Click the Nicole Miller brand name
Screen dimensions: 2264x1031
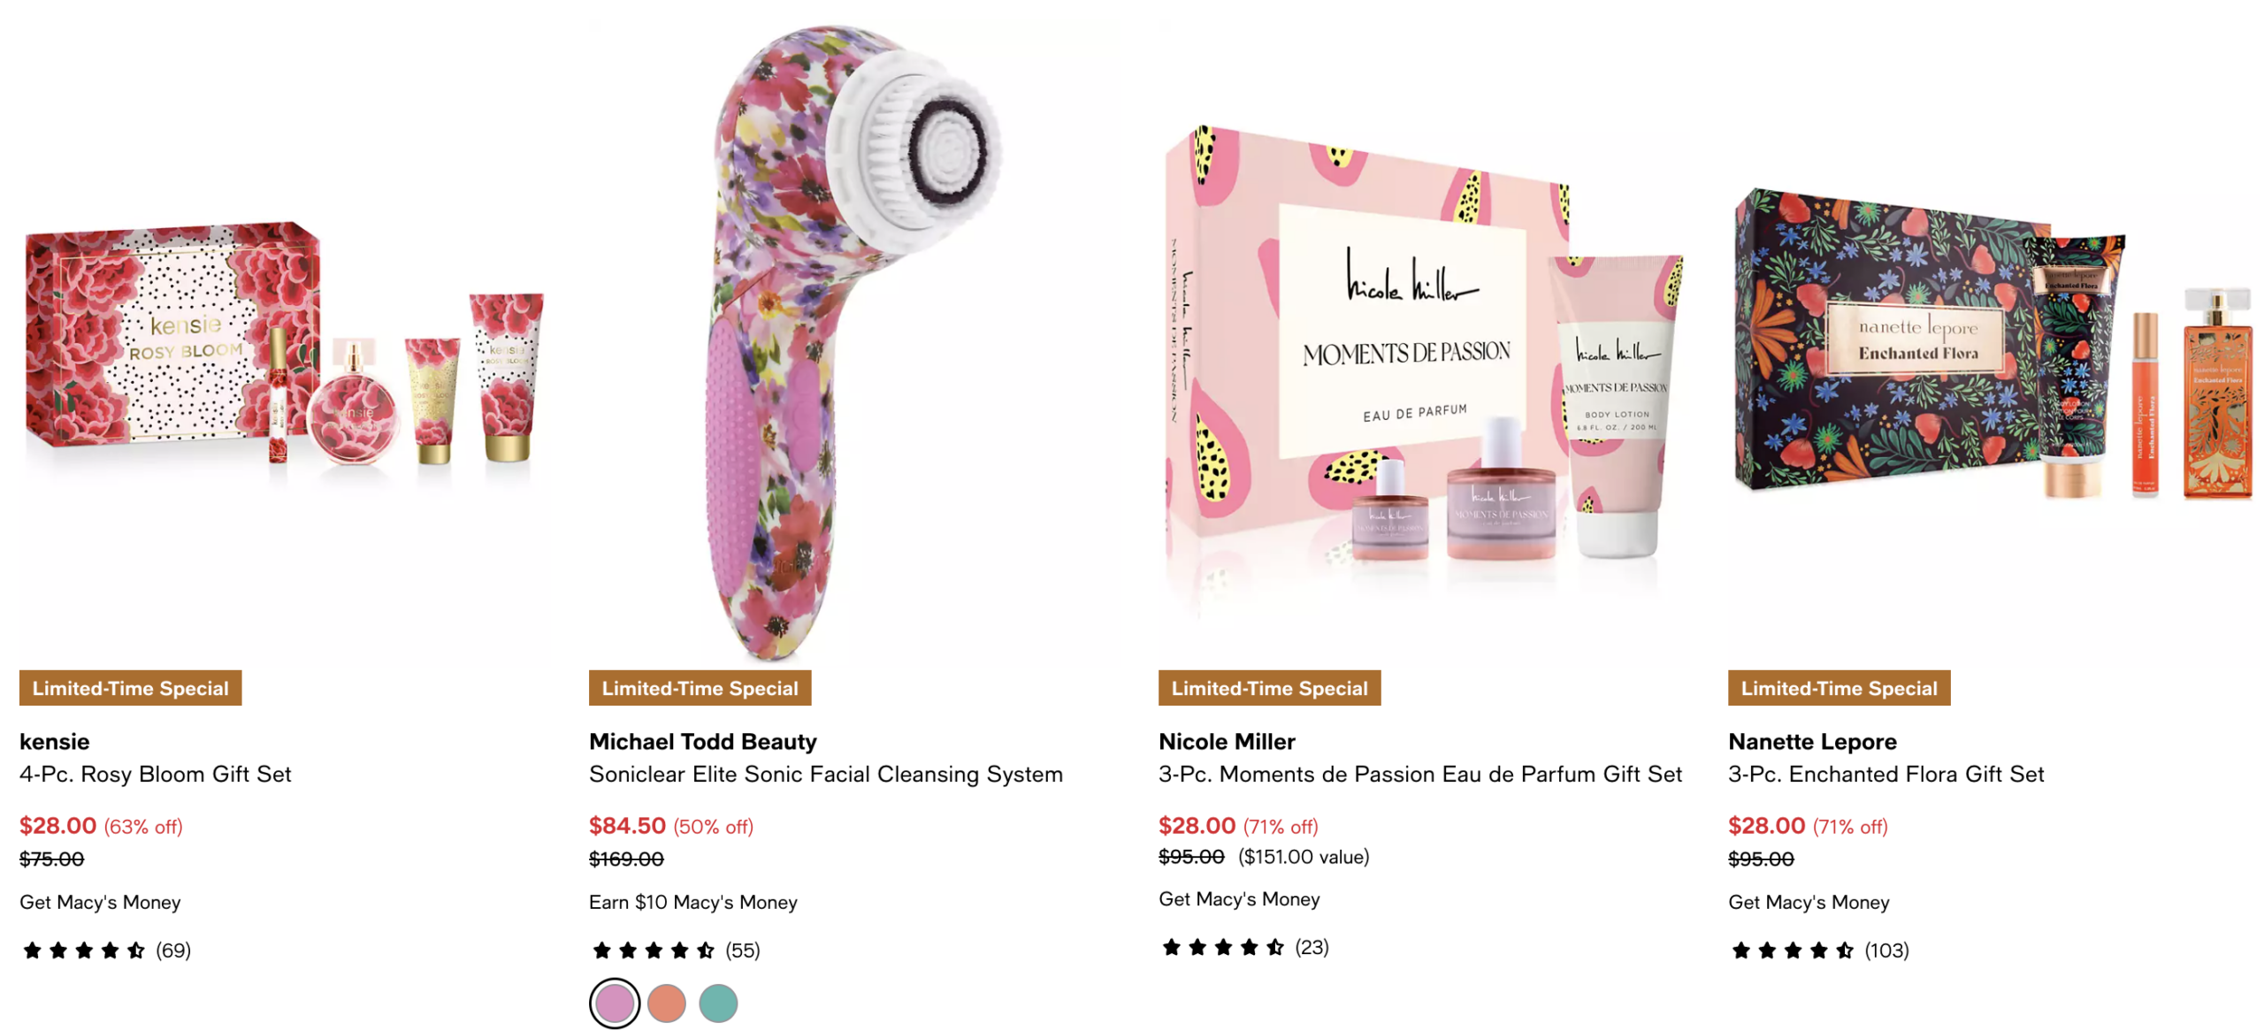coord(1226,741)
